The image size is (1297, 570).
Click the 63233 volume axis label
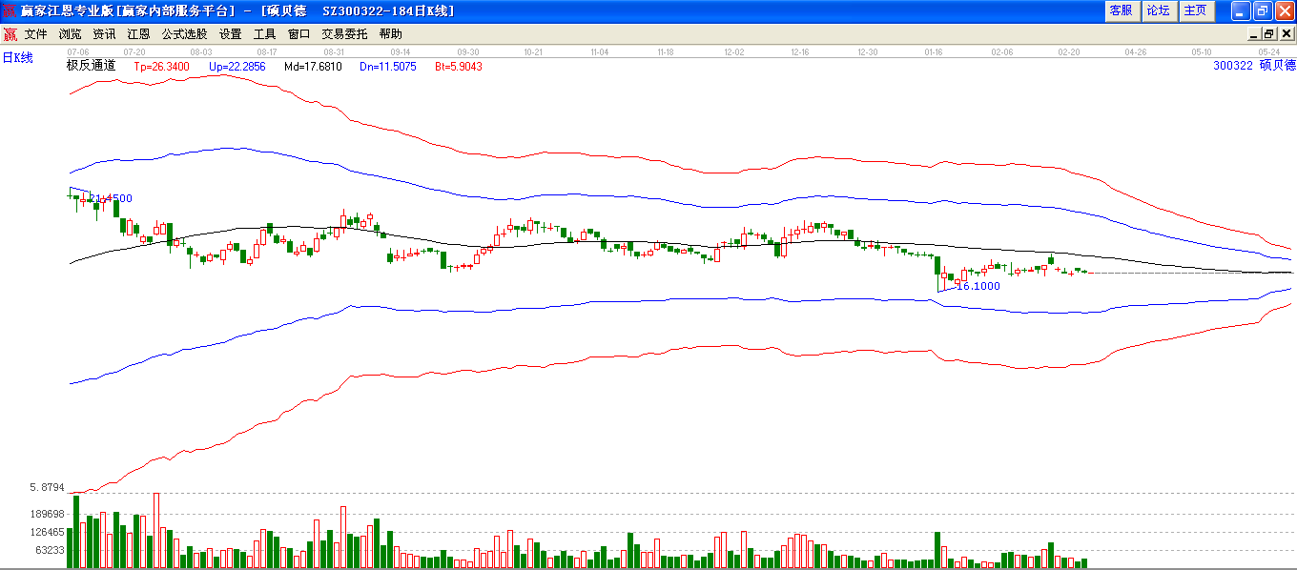coord(50,550)
